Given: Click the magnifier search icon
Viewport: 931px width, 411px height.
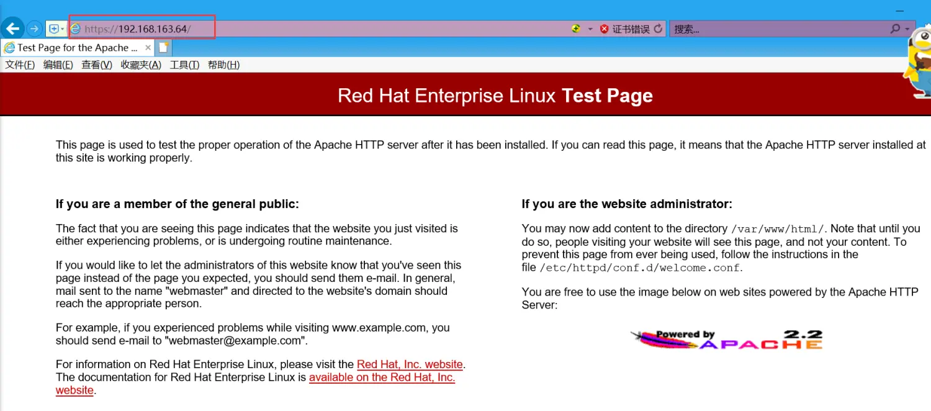Looking at the screenshot, I should tap(895, 29).
